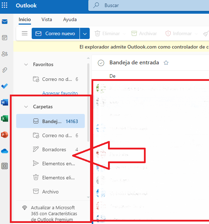Viewport: 209px width, 224px height.
Task: Open the Borradores folder
Action: pos(50,149)
